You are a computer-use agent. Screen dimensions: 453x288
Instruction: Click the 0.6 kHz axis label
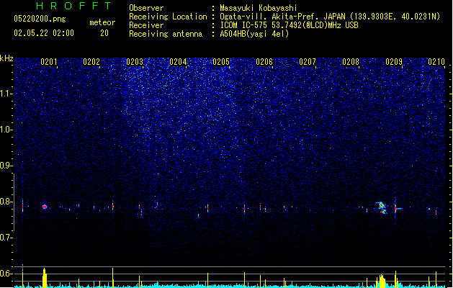6,274
